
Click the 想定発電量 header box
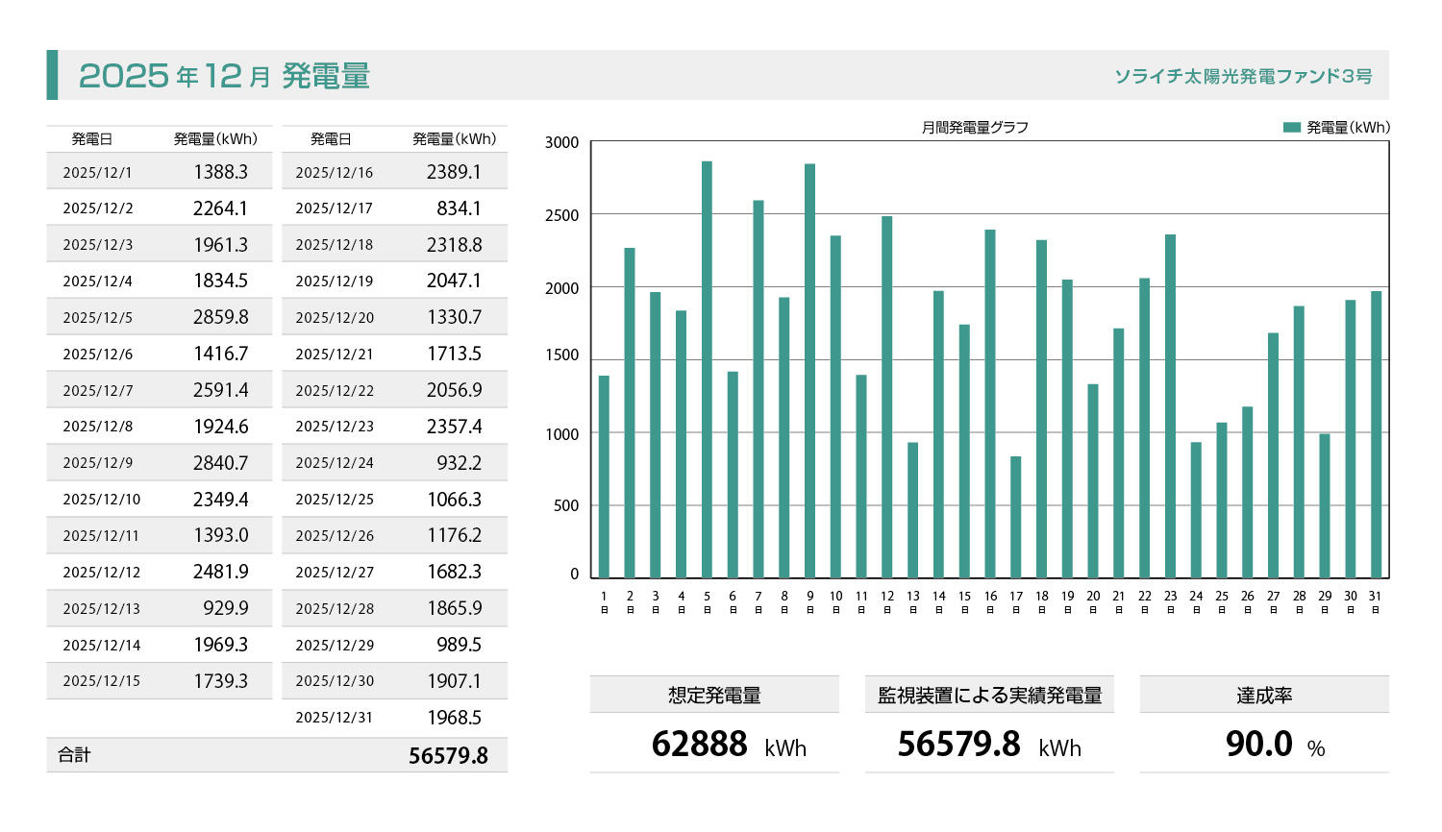714,695
